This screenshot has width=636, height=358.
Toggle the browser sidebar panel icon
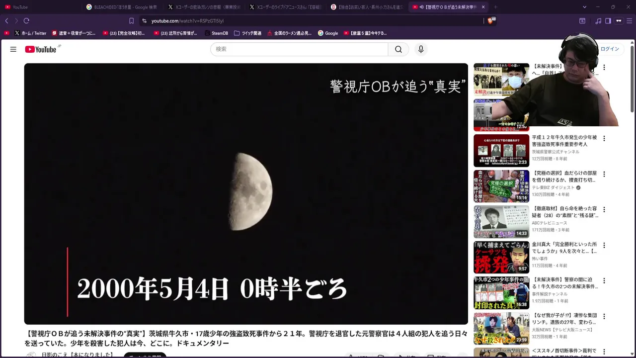tap(608, 21)
